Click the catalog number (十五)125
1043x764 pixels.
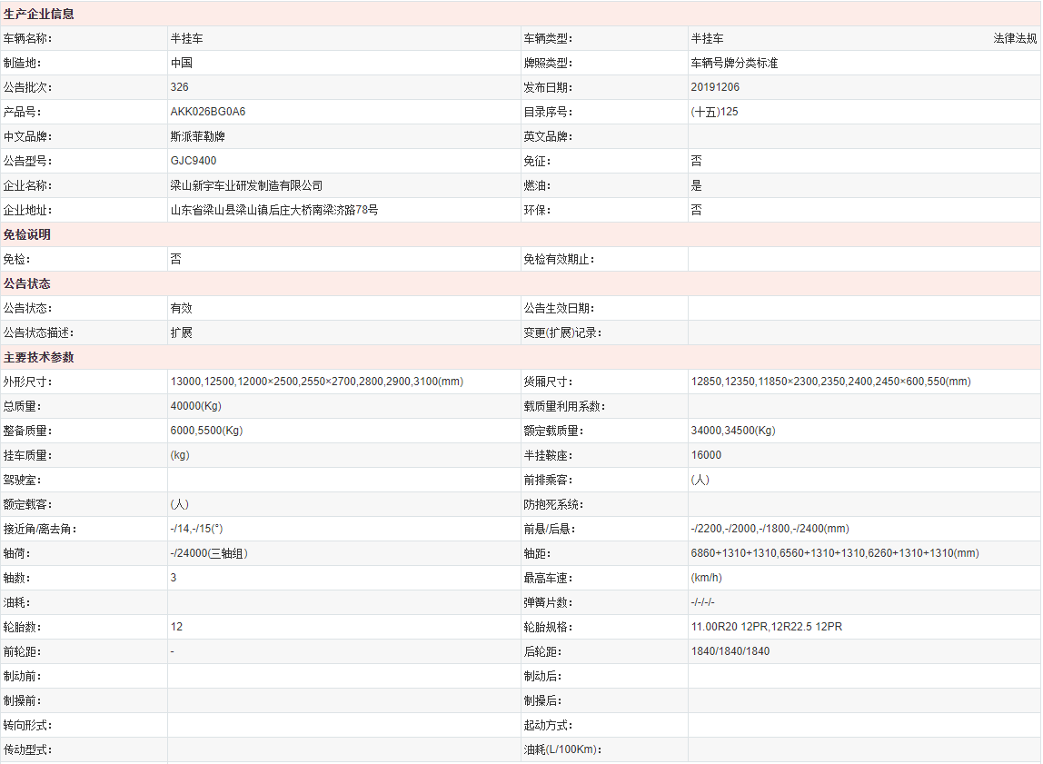[x=714, y=112]
